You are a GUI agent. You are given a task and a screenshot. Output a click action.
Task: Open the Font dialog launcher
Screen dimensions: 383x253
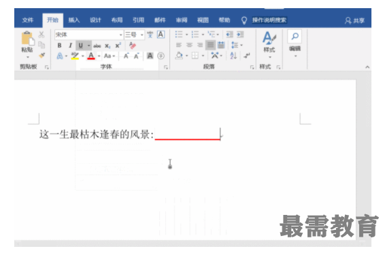click(166, 67)
